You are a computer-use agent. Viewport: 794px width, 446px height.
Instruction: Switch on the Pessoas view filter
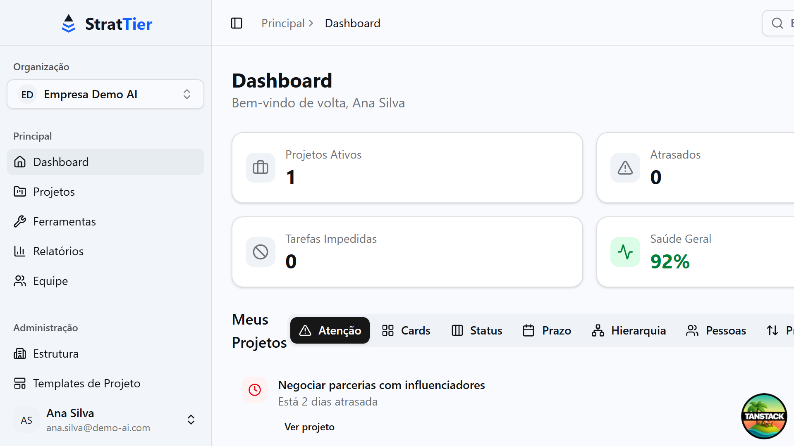click(716, 330)
